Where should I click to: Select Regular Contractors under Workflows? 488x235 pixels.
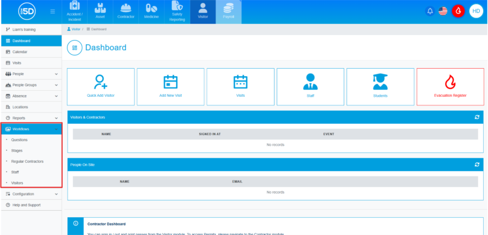click(x=28, y=162)
